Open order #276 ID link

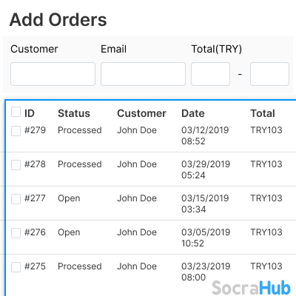[35, 232]
